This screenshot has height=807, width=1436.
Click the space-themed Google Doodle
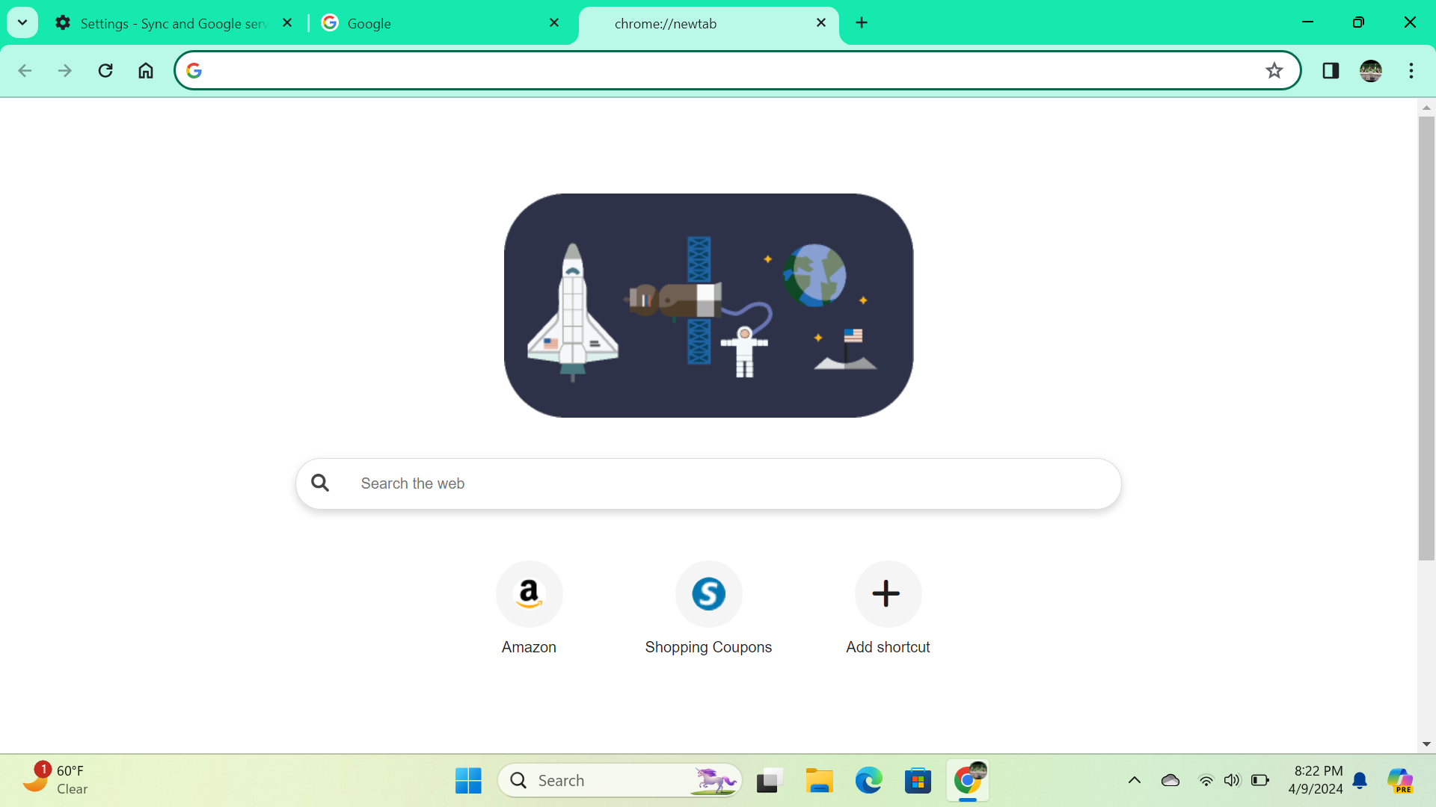point(708,305)
